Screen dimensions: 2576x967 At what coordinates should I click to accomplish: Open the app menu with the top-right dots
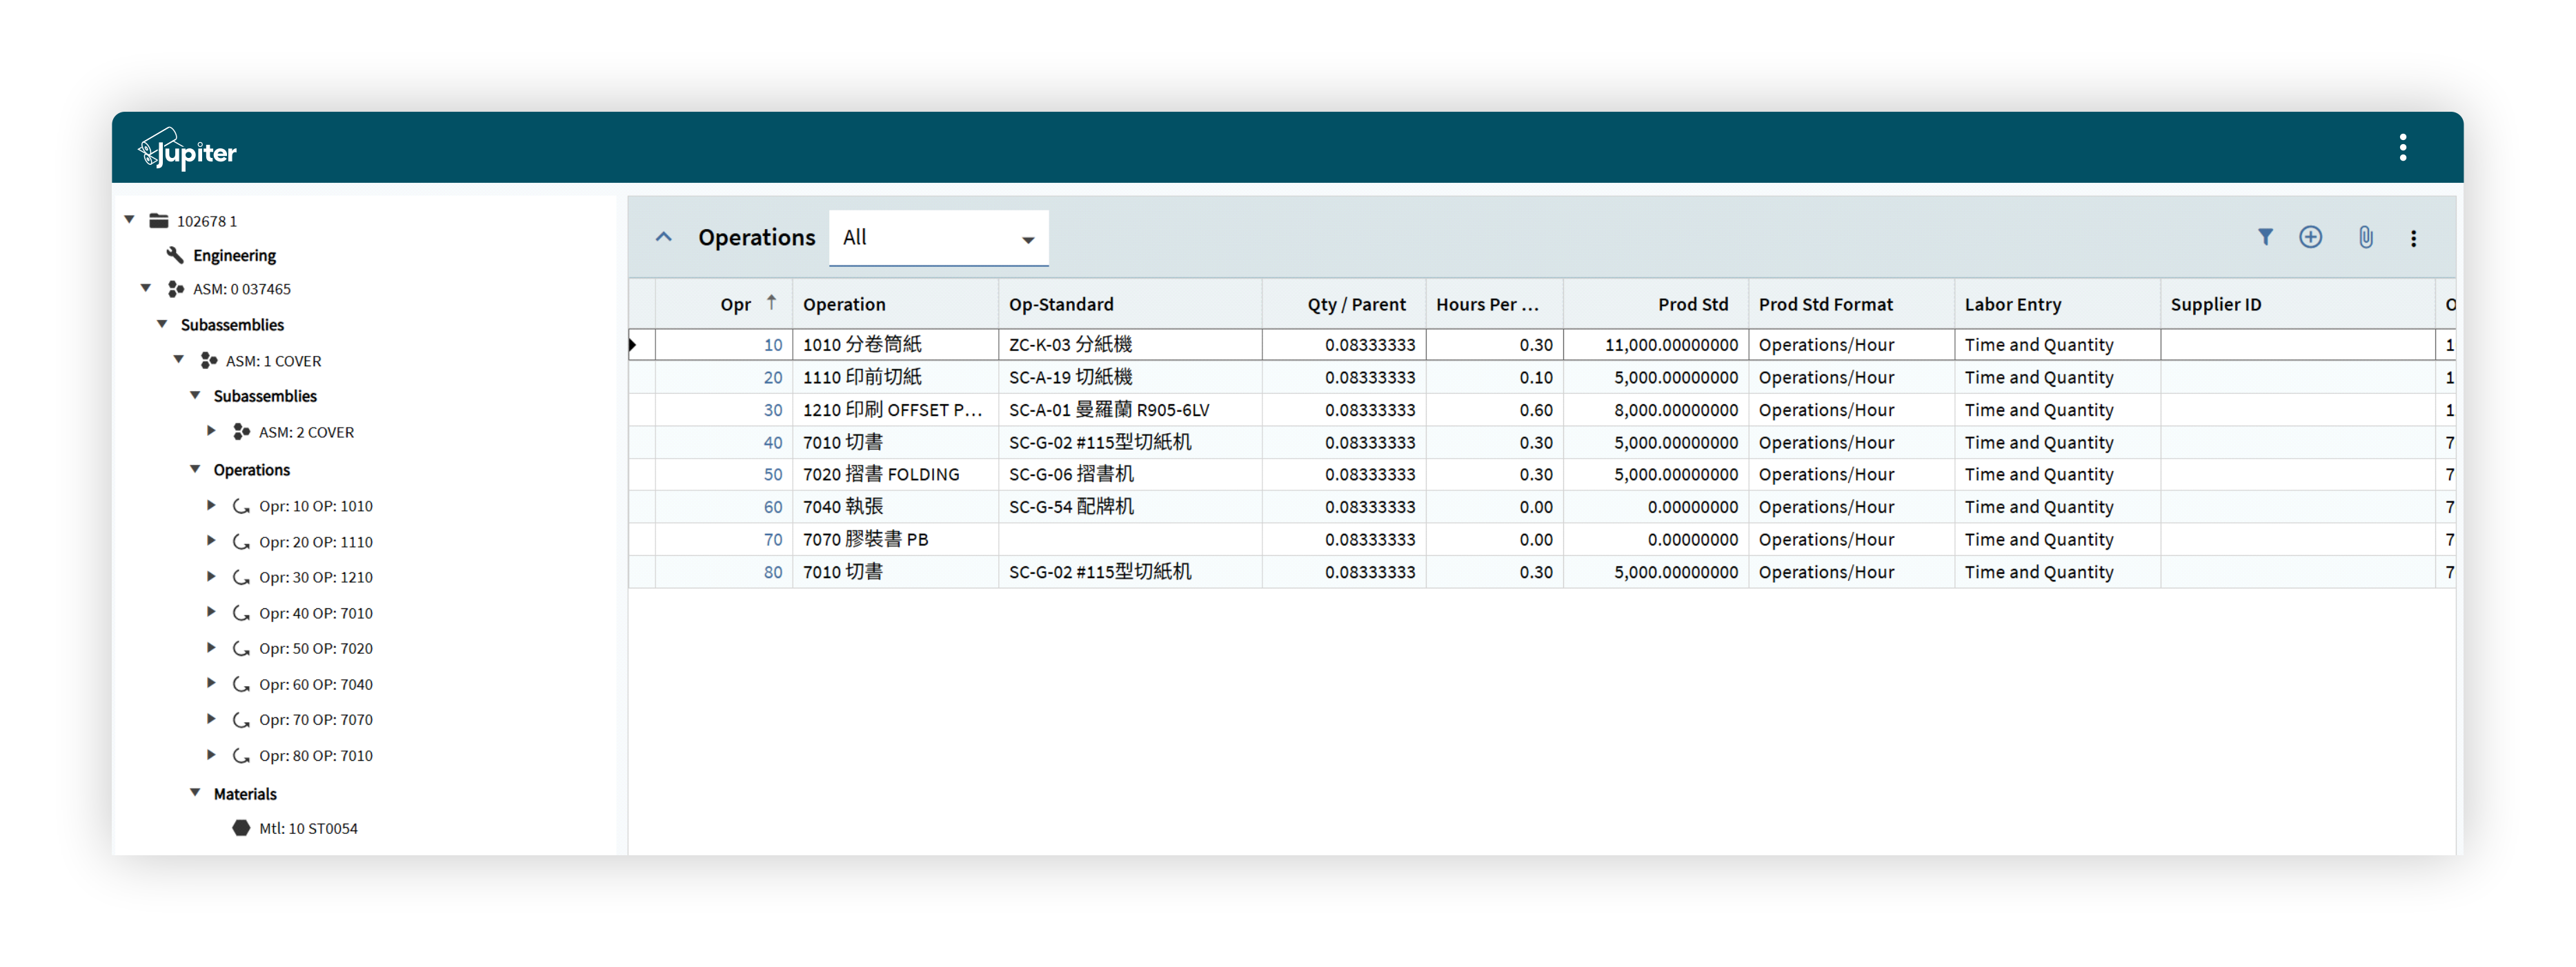pos(2403,147)
